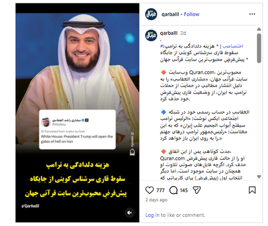
Task: Click the 2 days ago timestamp
Action: tap(156, 200)
